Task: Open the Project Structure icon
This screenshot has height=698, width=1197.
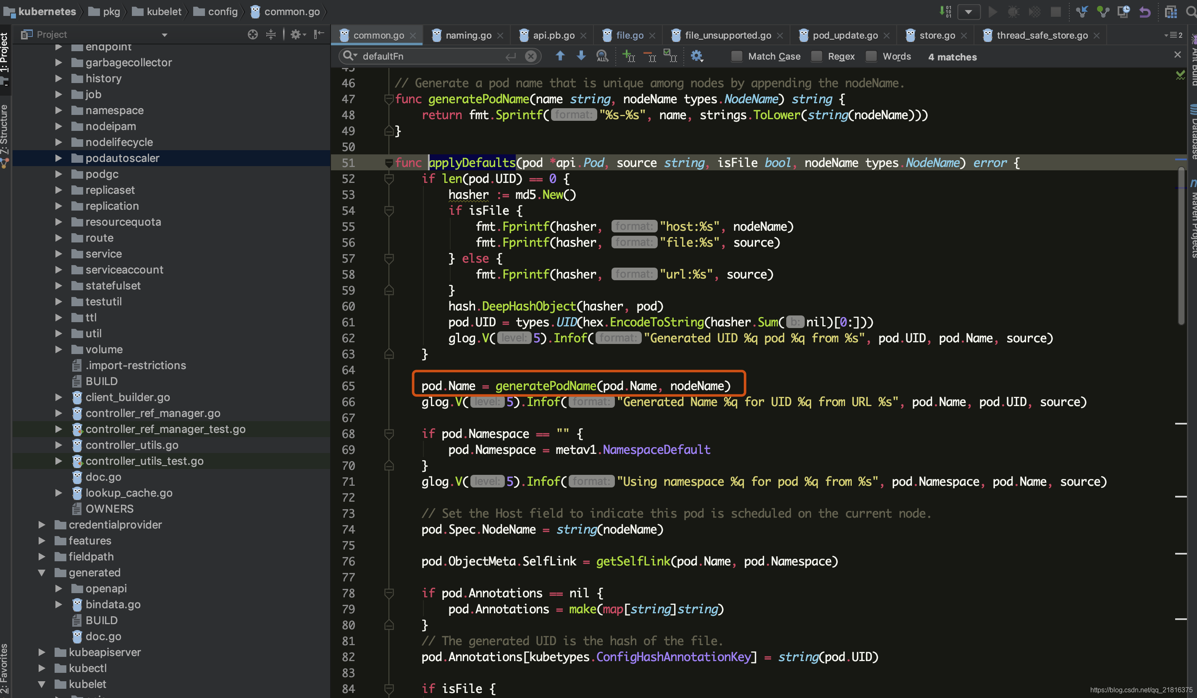Action: [1171, 11]
